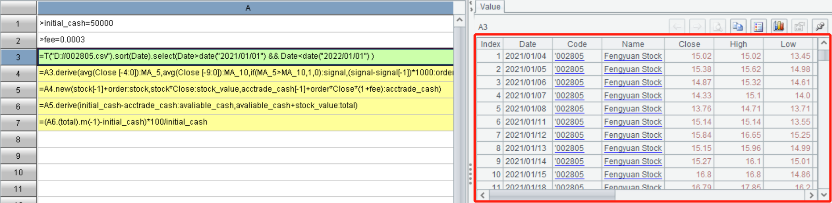Click the Close column header
This screenshot has width=832, height=203.
[x=689, y=44]
